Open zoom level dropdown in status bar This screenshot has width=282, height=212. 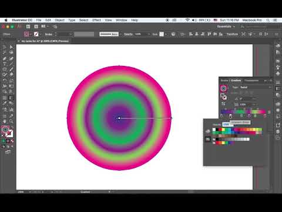point(30,192)
